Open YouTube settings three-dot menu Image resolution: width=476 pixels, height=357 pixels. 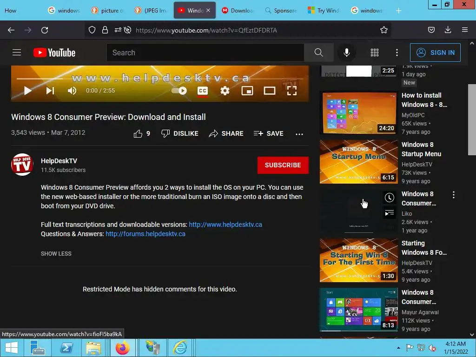397,53
